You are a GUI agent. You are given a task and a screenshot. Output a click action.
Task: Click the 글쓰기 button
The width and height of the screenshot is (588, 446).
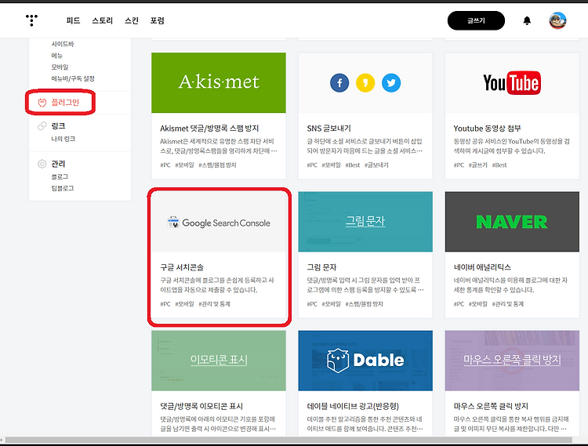[x=476, y=20]
